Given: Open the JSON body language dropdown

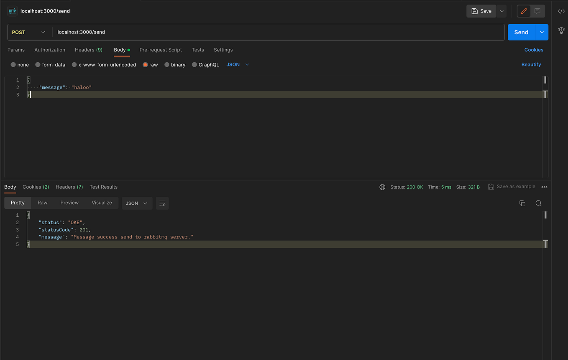Looking at the screenshot, I should point(237,64).
